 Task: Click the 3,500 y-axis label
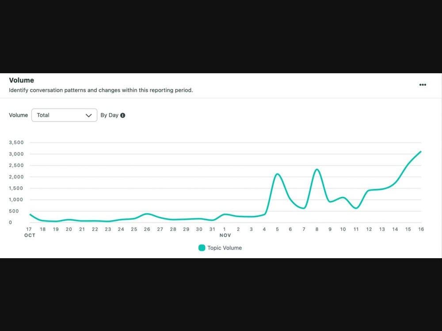click(16, 143)
